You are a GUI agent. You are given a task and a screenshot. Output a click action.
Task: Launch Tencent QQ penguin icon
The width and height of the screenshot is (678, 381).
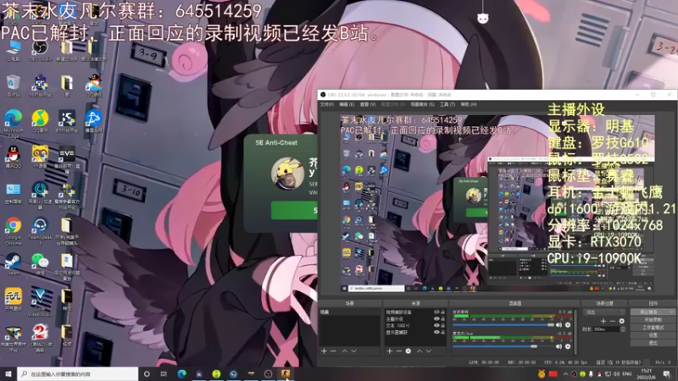[14, 157]
